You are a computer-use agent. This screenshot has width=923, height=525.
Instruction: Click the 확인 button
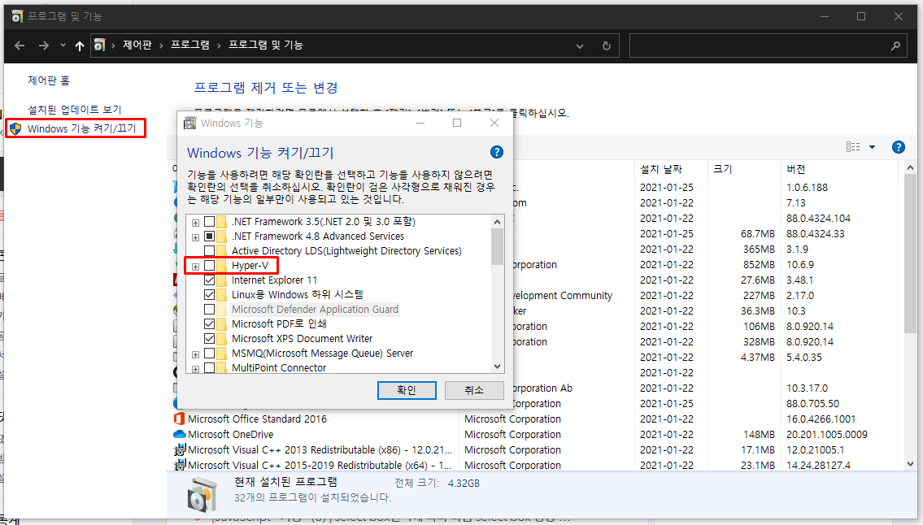click(407, 390)
